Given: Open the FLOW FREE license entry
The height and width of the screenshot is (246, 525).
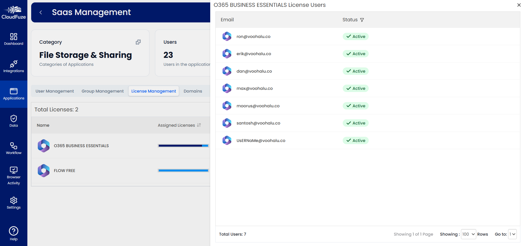Looking at the screenshot, I should [x=64, y=170].
